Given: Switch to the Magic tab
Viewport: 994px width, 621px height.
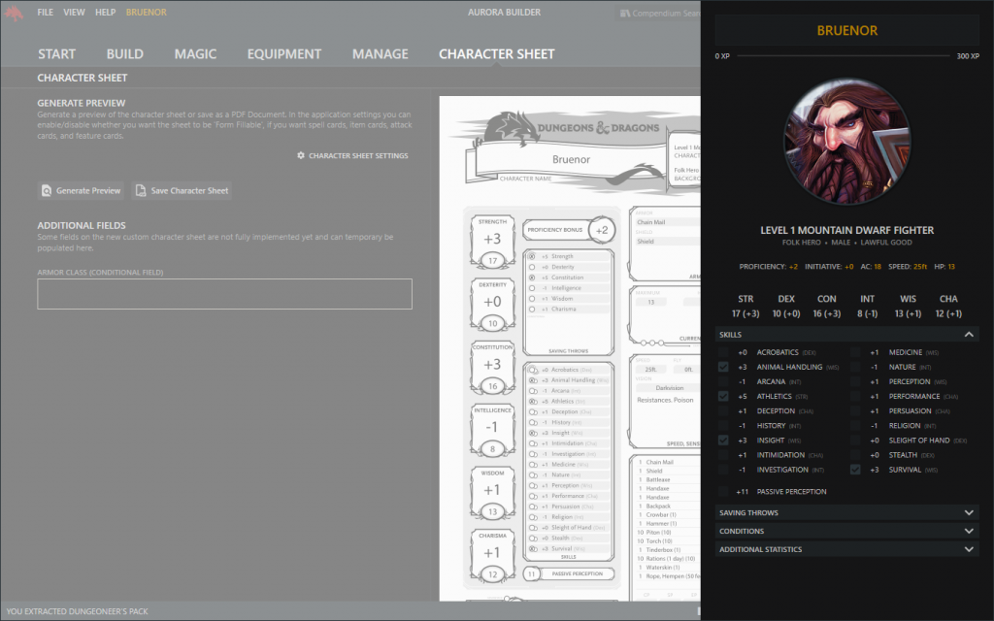Looking at the screenshot, I should [195, 54].
